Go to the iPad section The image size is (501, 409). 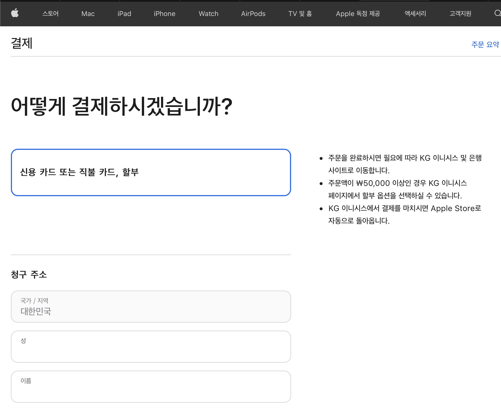coord(124,13)
